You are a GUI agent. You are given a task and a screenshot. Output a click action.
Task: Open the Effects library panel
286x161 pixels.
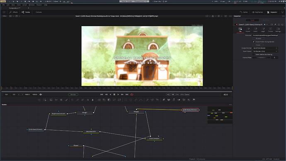point(14,12)
